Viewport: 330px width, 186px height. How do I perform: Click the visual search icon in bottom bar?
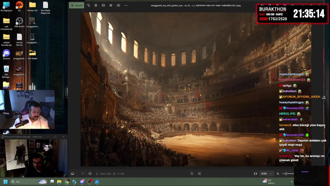pyautogui.click(x=192, y=174)
